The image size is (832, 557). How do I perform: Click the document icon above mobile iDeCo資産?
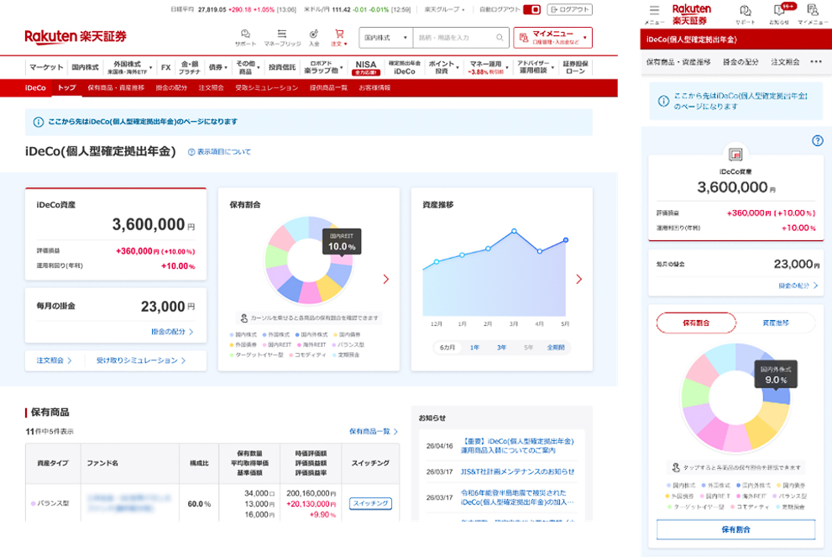pyautogui.click(x=735, y=155)
